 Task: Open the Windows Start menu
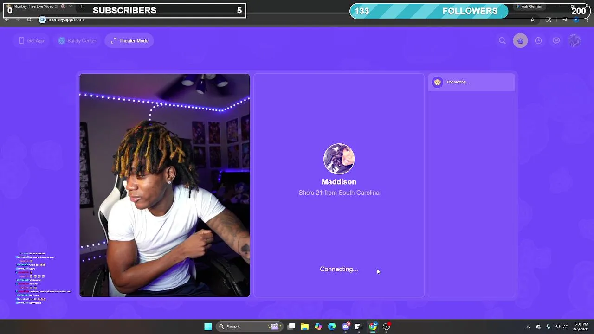(208, 327)
